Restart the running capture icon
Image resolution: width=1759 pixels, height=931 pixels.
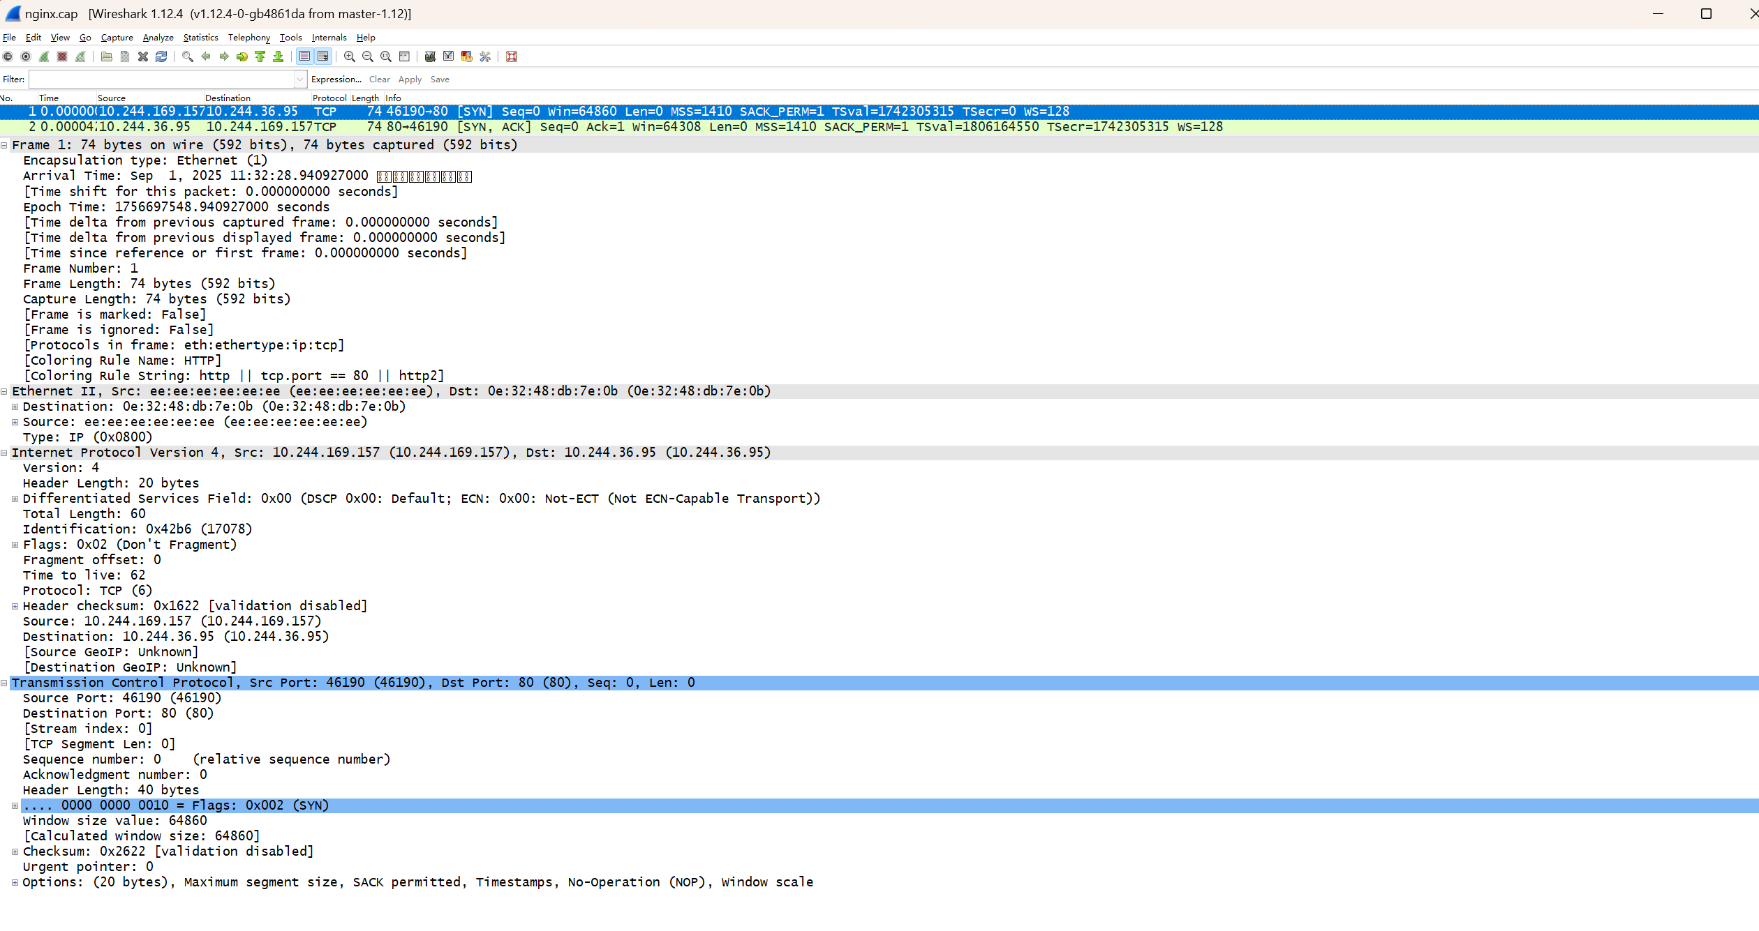click(80, 56)
